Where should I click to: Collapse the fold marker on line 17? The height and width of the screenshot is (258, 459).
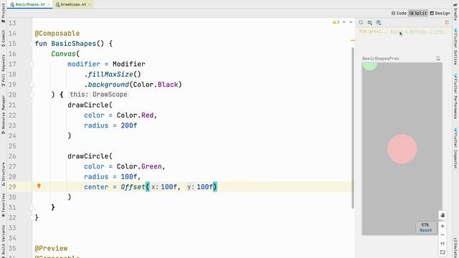click(x=32, y=64)
